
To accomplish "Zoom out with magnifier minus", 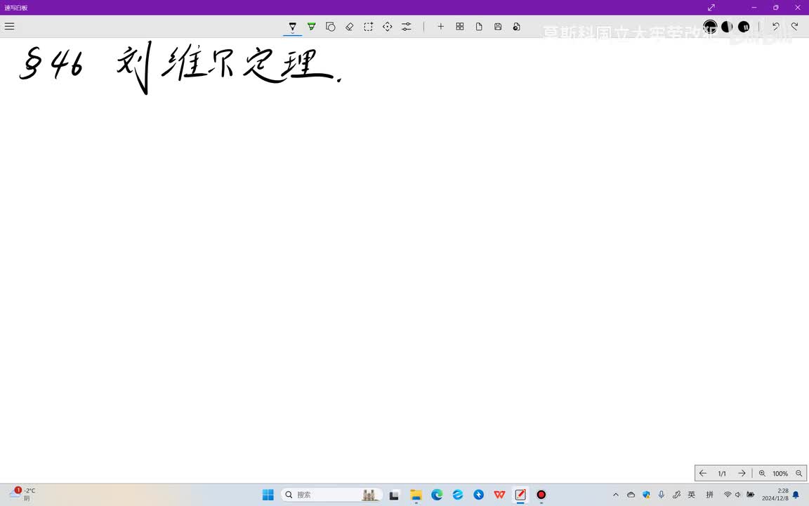I will pos(798,474).
